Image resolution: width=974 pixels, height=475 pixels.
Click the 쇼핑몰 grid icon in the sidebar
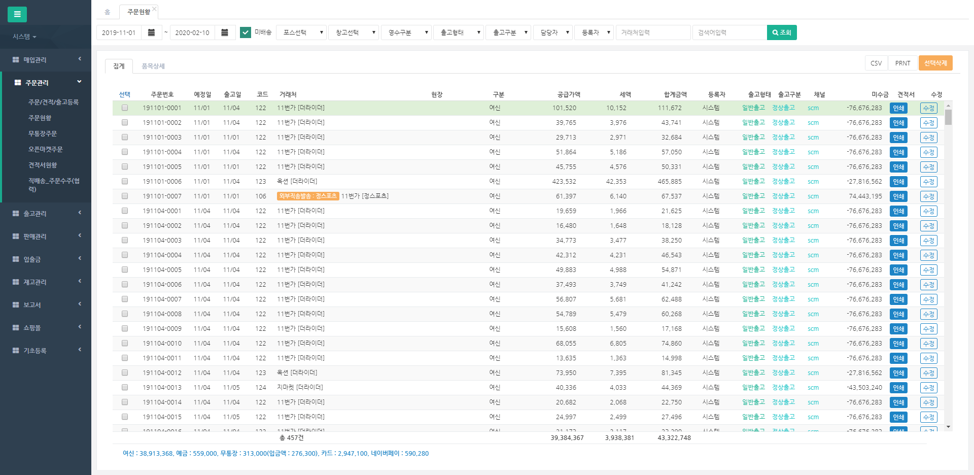[x=16, y=328]
